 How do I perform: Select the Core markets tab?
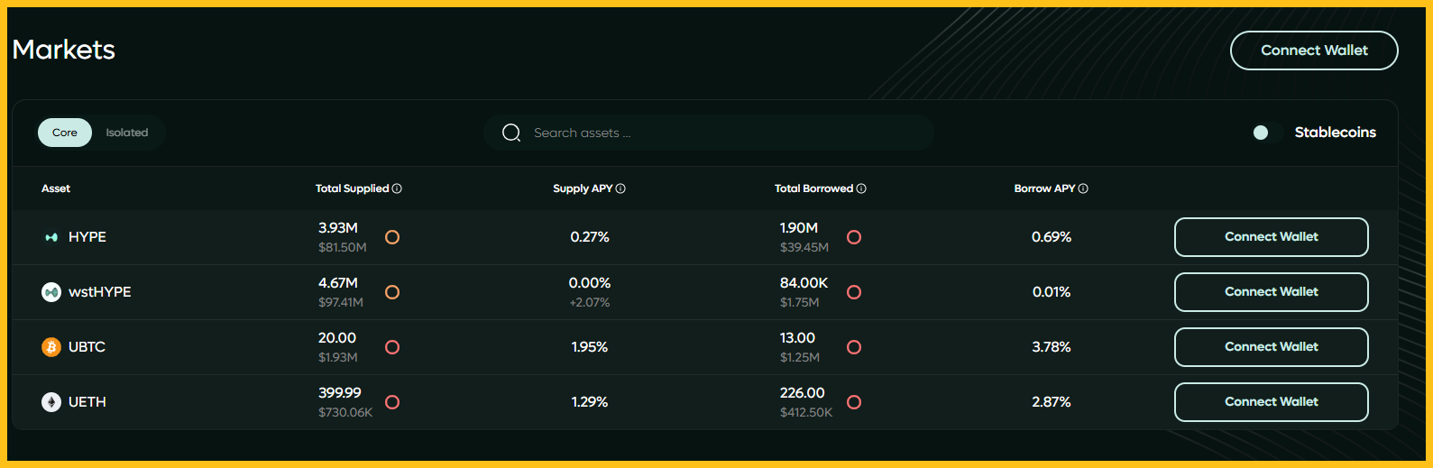65,133
